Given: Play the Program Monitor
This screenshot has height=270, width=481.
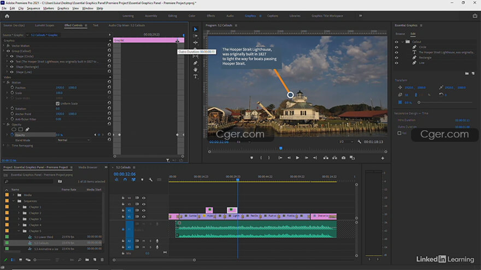Looking at the screenshot, I should (x=297, y=158).
